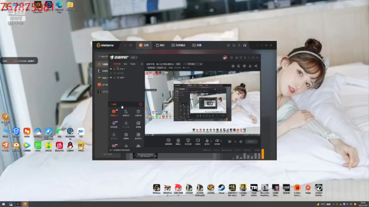Select the first orange scene tab
Screen dimensions: 369x207
117,64
